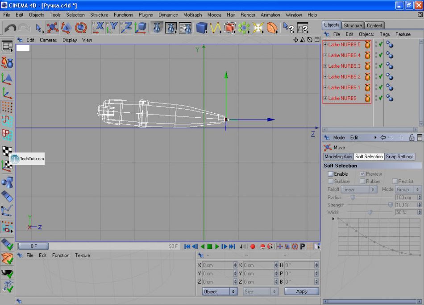Adjust the Strength slider
This screenshot has width=424, height=305.
point(390,205)
